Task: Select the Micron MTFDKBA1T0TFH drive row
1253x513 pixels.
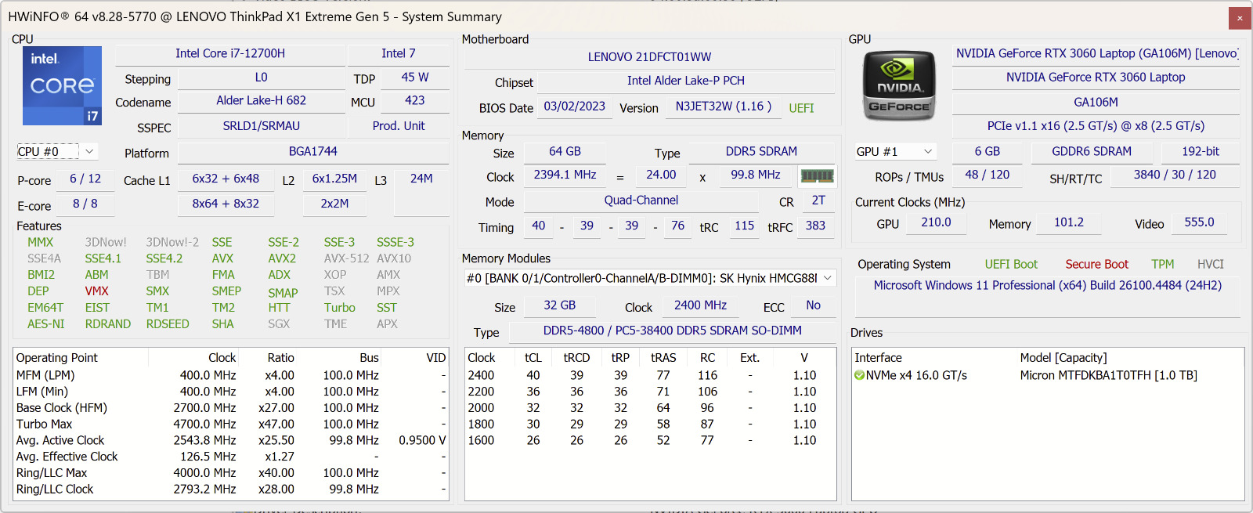Action: pos(1048,375)
